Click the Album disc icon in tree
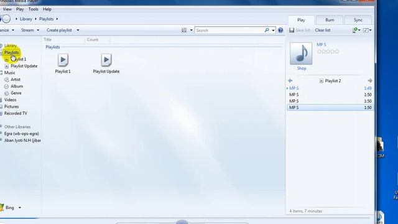Viewport: 398px width, 224px height. [x=7, y=86]
